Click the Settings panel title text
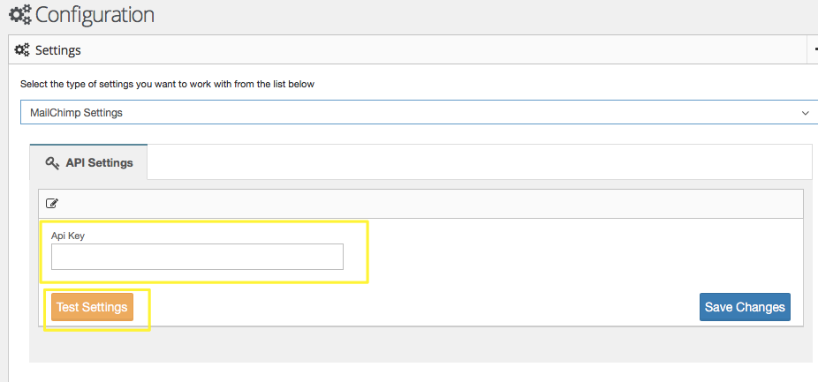 tap(58, 50)
